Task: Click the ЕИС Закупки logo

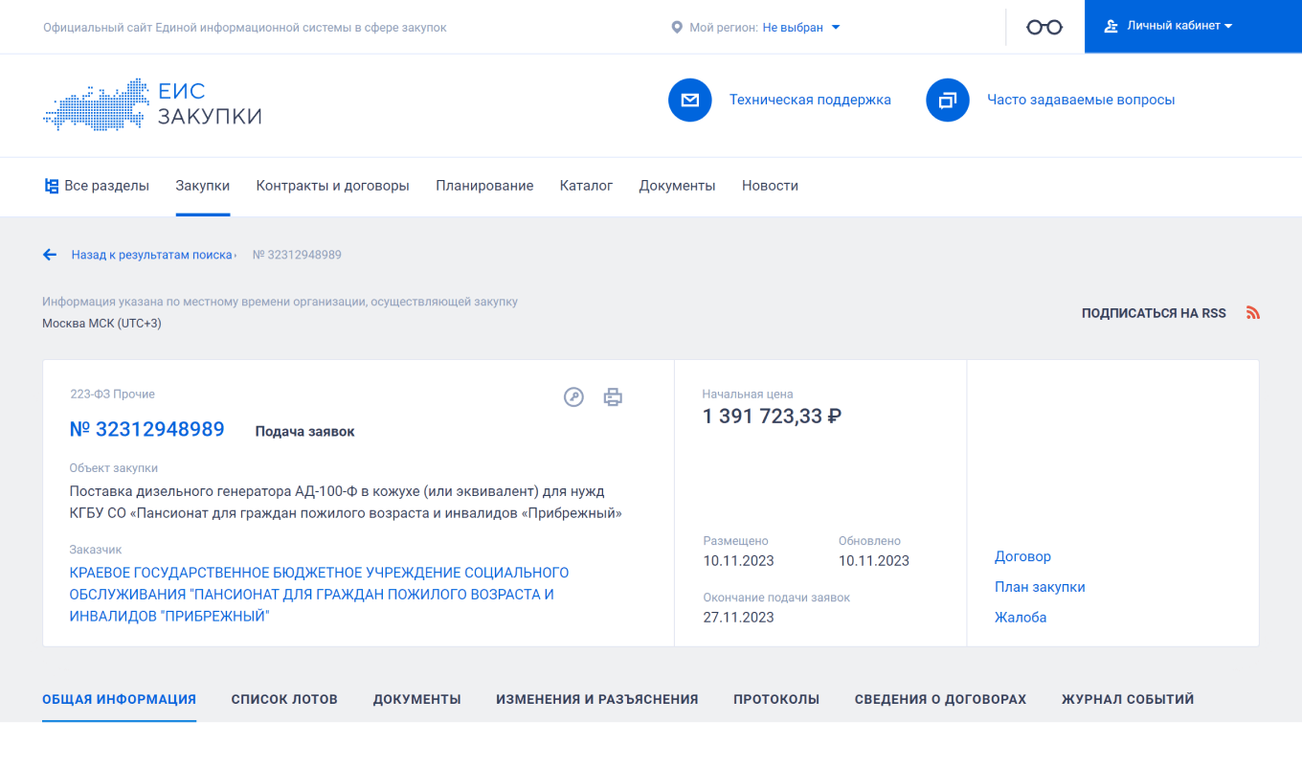Action: (x=153, y=106)
